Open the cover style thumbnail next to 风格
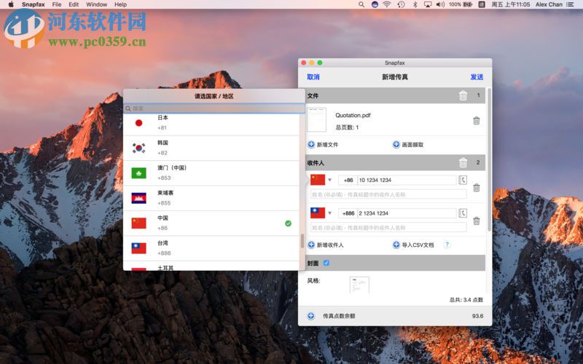583x364 pixels. pyautogui.click(x=359, y=285)
